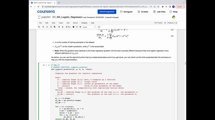Click Navigate in Coursera header

126,12
